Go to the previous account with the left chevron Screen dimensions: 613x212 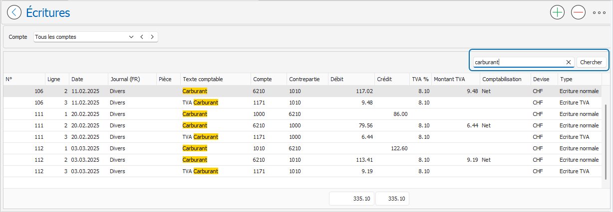tap(142, 37)
